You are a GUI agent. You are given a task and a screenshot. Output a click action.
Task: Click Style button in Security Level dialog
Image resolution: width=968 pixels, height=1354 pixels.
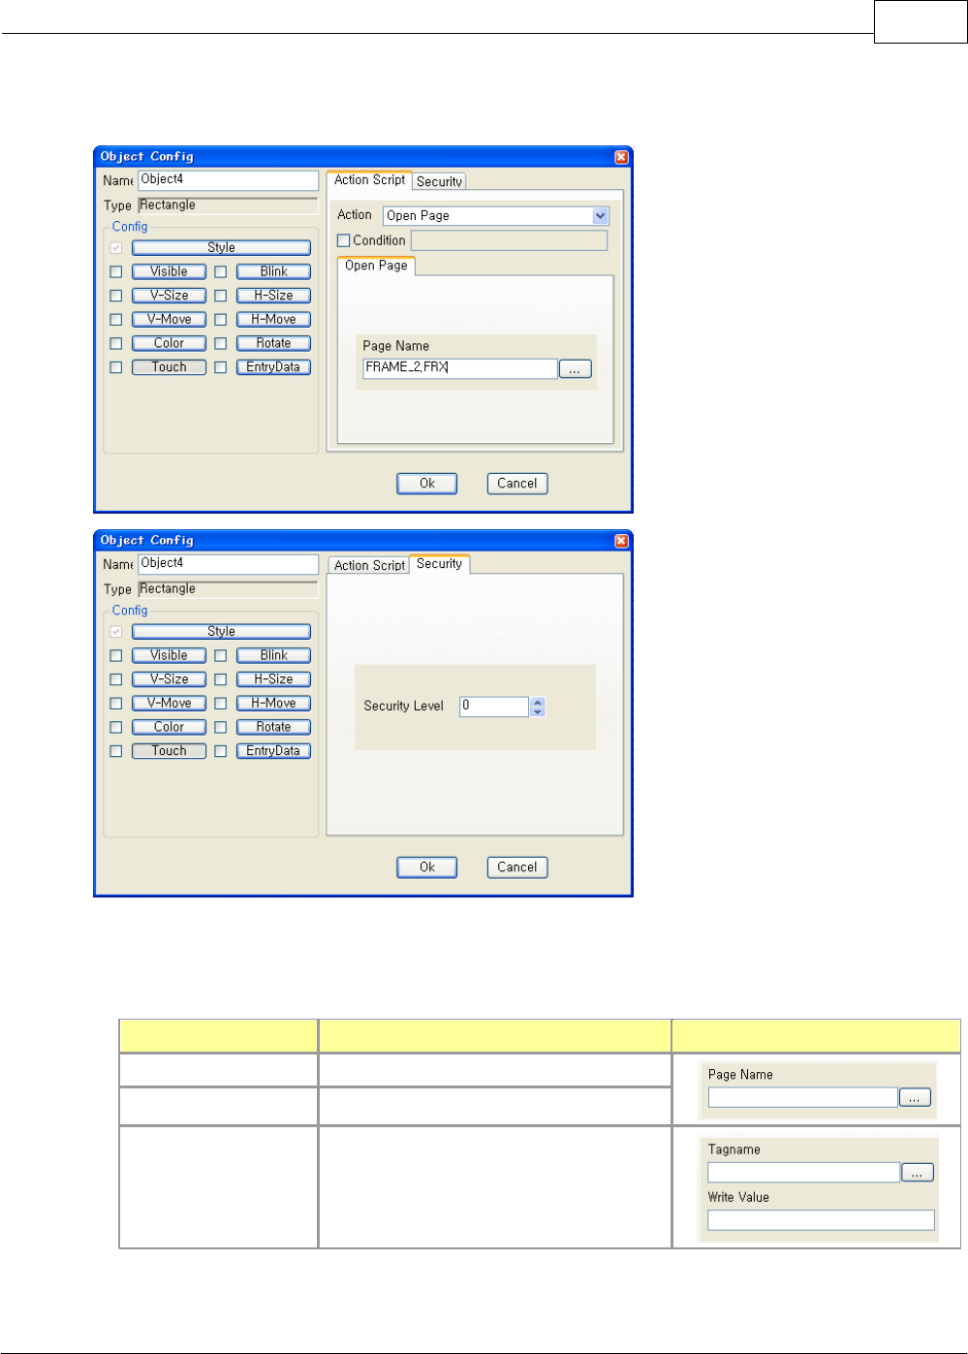[x=221, y=632]
